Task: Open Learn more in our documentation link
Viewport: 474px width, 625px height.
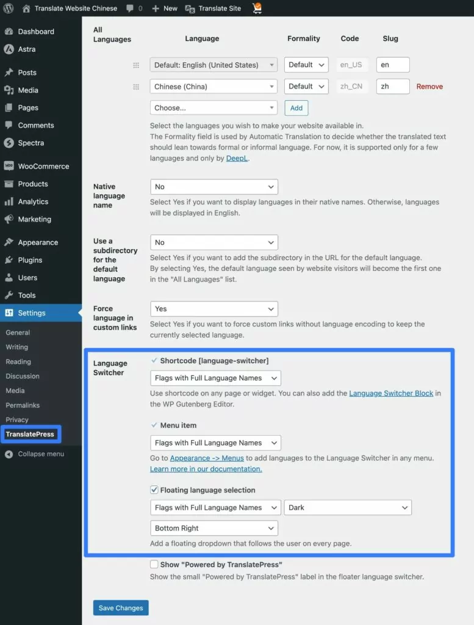Action: point(206,469)
